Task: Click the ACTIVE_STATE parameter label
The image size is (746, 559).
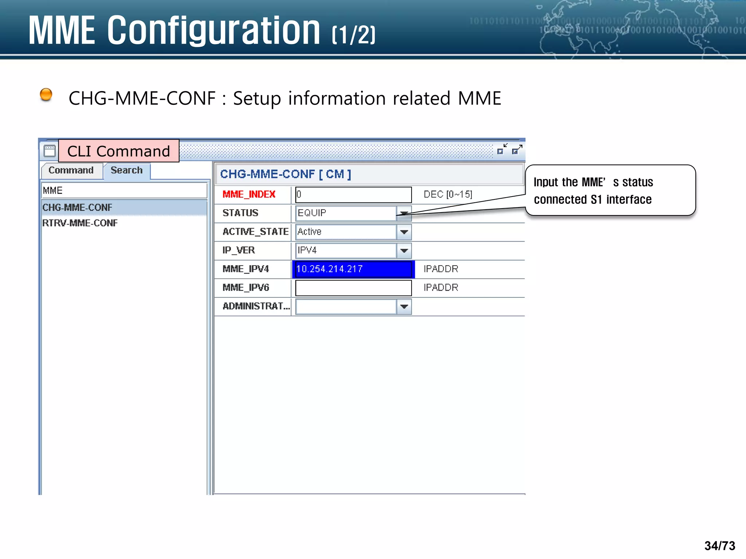Action: [x=255, y=232]
